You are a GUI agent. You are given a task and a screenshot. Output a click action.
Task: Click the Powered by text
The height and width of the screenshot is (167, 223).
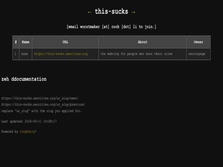(x=10, y=132)
